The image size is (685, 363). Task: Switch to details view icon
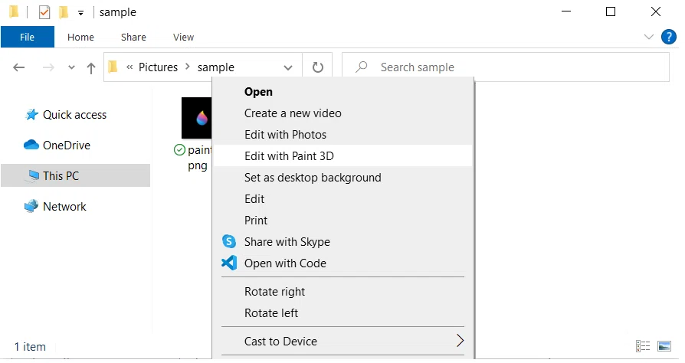643,346
